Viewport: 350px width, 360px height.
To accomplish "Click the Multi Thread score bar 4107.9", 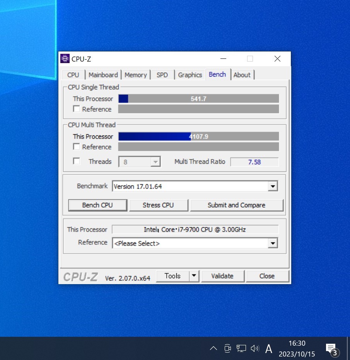I will point(199,136).
